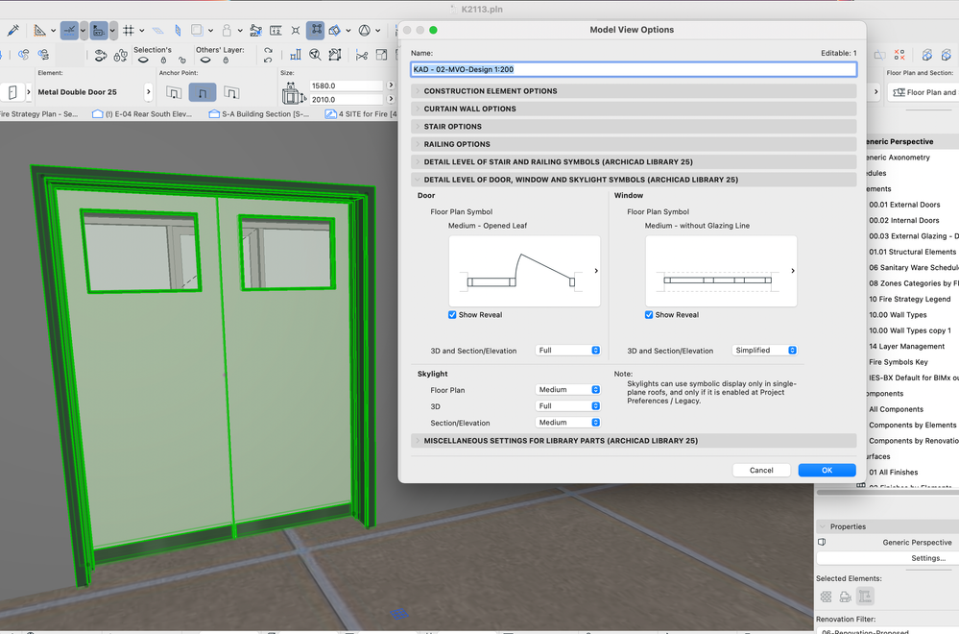Click the red X and O toolbar icon
Image resolution: width=959 pixels, height=634 pixels.
click(899, 55)
